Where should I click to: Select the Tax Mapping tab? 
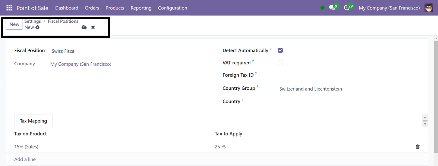pos(34,121)
